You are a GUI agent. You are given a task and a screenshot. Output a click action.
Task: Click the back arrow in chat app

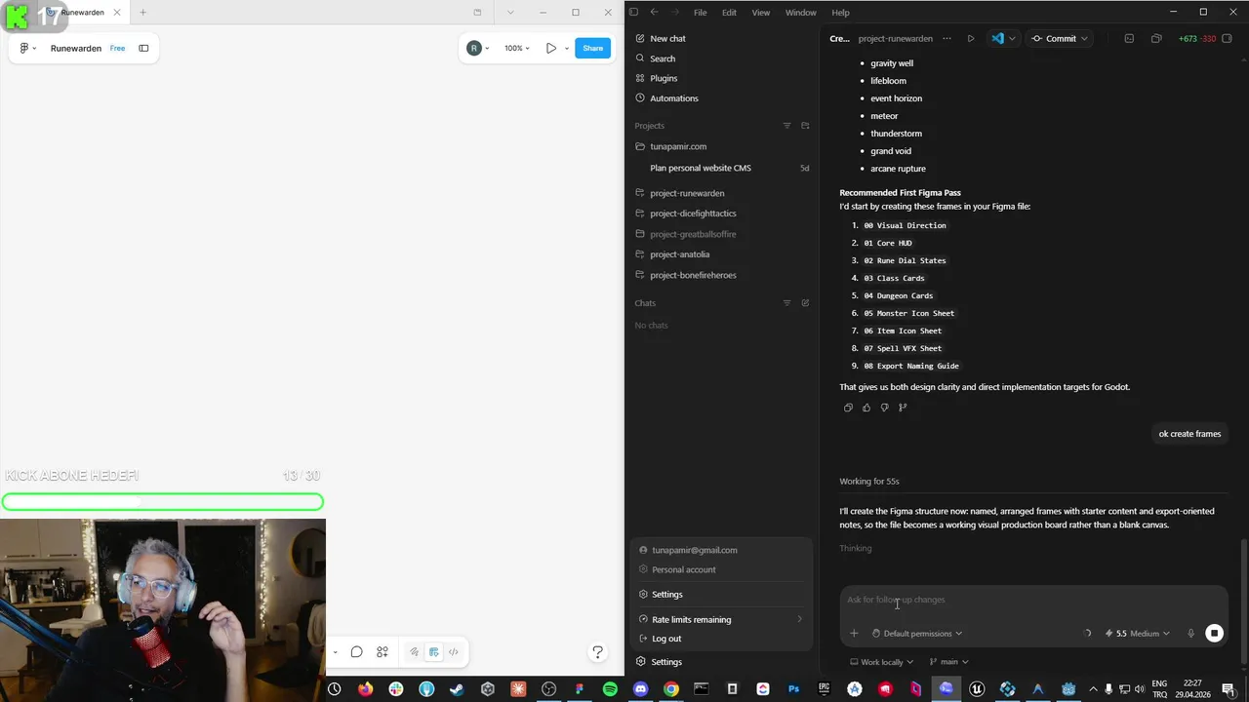click(654, 12)
